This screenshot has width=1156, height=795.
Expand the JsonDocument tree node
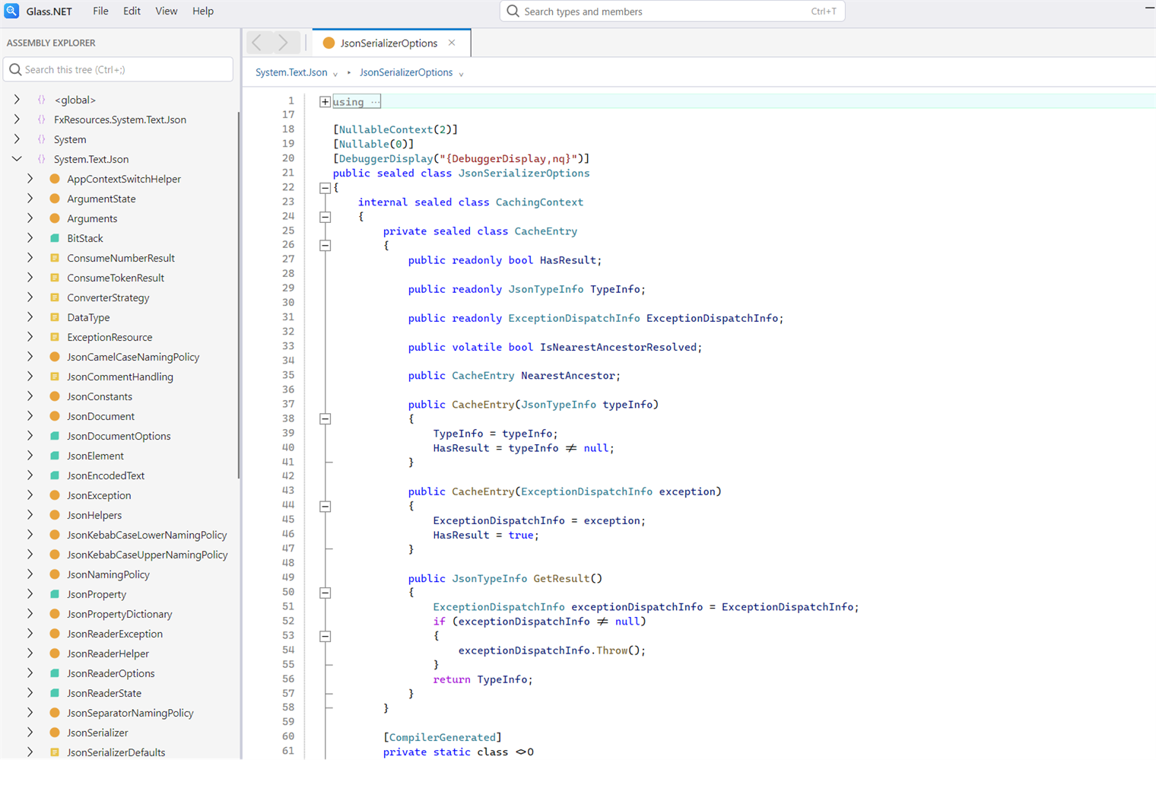[x=30, y=416]
